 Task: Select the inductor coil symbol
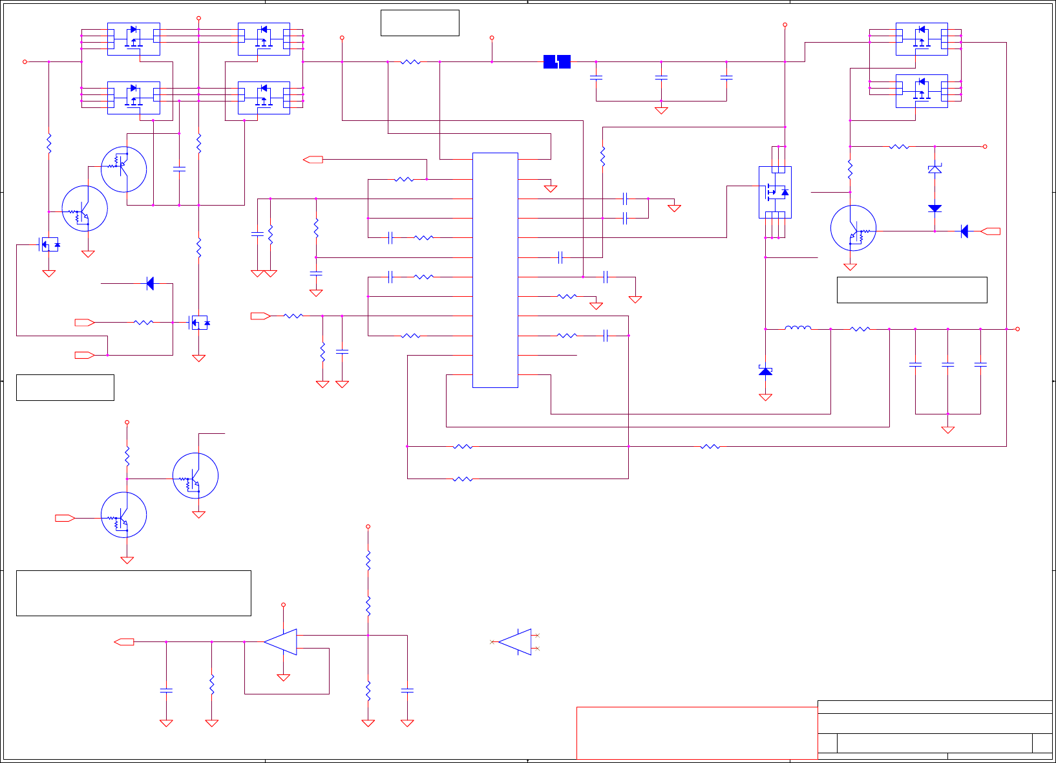(798, 328)
